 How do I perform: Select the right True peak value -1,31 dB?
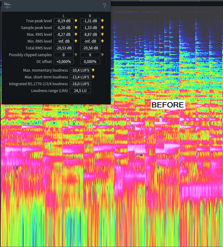tap(90, 21)
